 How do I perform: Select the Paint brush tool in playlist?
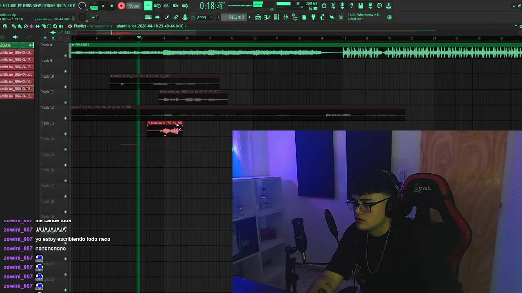(20, 26)
